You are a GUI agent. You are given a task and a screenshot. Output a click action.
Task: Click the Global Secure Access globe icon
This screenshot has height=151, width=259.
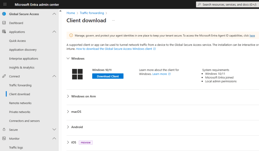click(4, 14)
